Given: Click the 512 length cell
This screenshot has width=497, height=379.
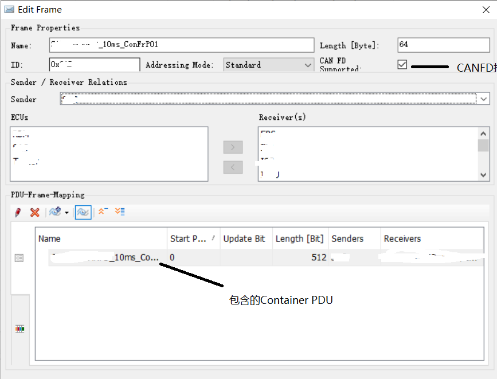Looking at the screenshot, I should coord(300,257).
